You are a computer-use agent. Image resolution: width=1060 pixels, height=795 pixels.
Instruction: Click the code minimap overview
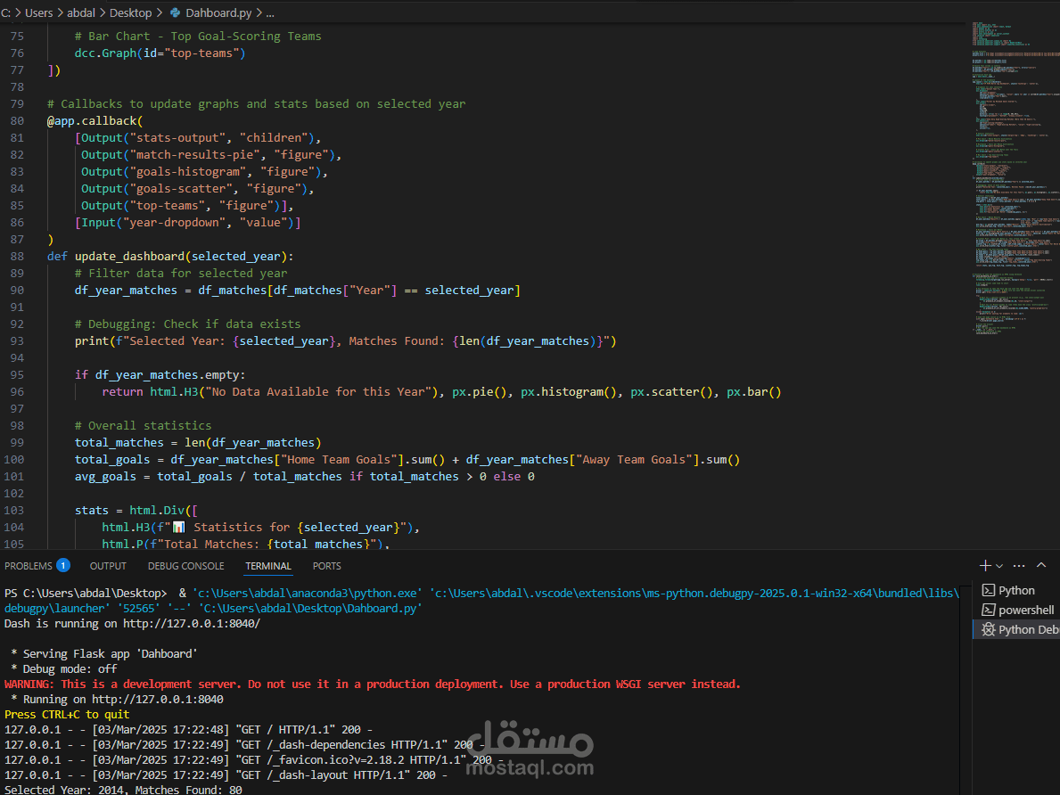tap(1013, 179)
